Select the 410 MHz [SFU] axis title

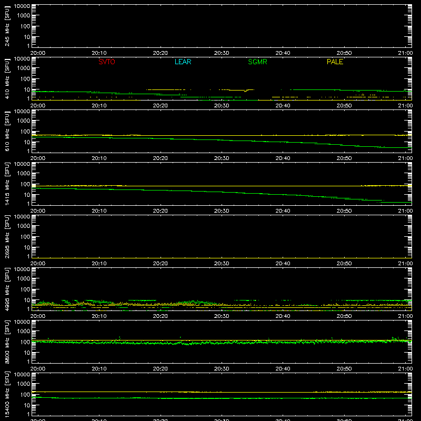pyautogui.click(x=7, y=79)
